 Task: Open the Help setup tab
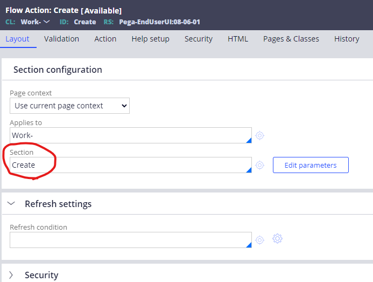click(x=150, y=39)
